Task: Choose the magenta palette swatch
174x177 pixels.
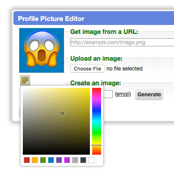Action: 67,160
